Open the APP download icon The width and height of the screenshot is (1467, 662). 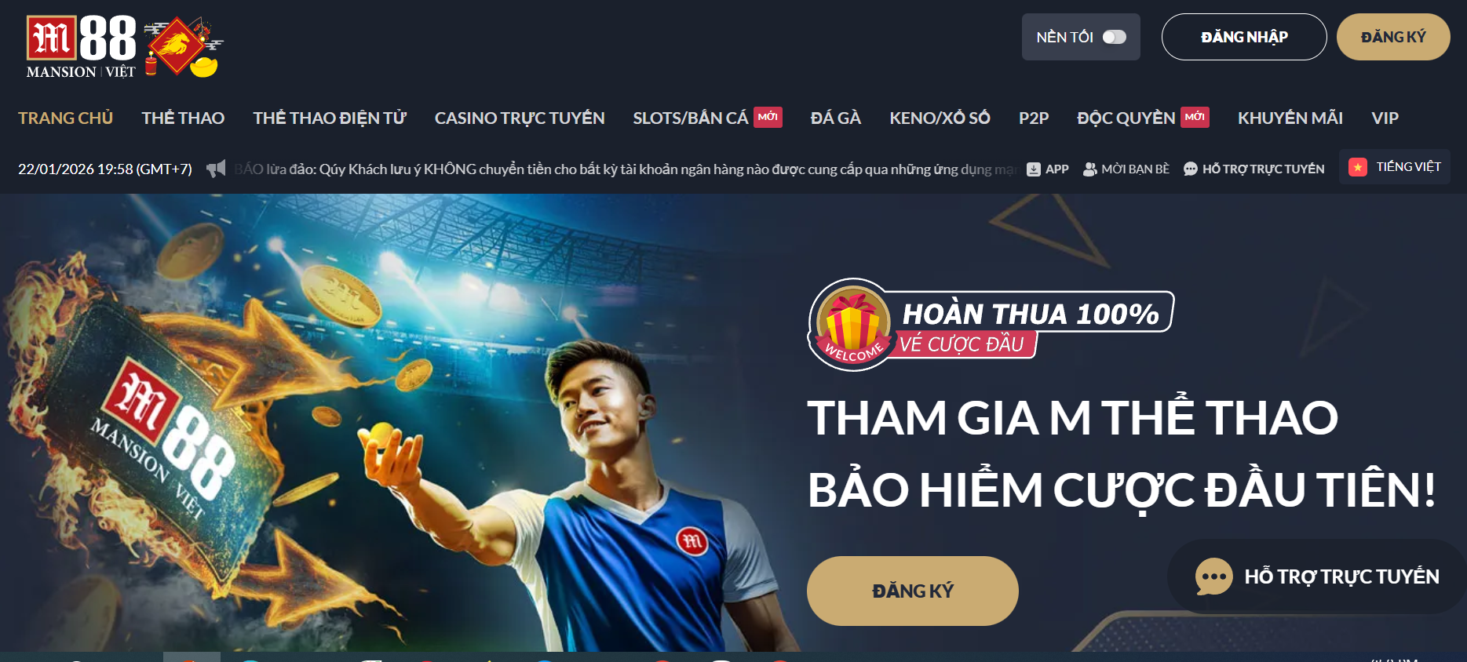pyautogui.click(x=1034, y=169)
